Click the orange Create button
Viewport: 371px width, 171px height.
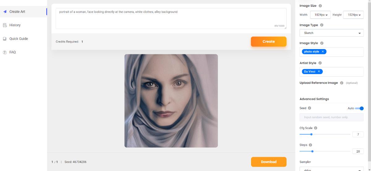click(x=269, y=41)
